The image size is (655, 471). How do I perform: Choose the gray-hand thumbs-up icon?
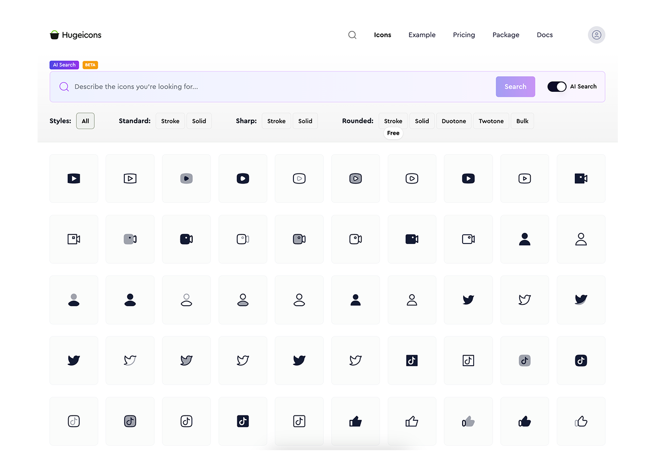tap(468, 421)
